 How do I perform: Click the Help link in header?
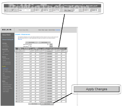click(43, 30)
